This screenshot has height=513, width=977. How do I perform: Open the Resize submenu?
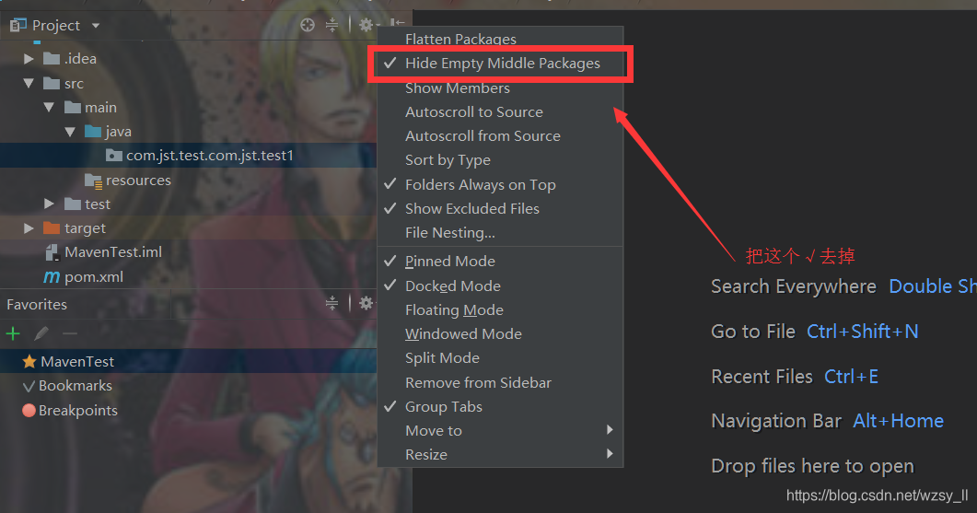[x=500, y=454]
